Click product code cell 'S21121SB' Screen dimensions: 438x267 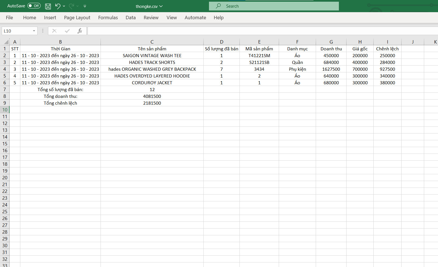pos(259,62)
